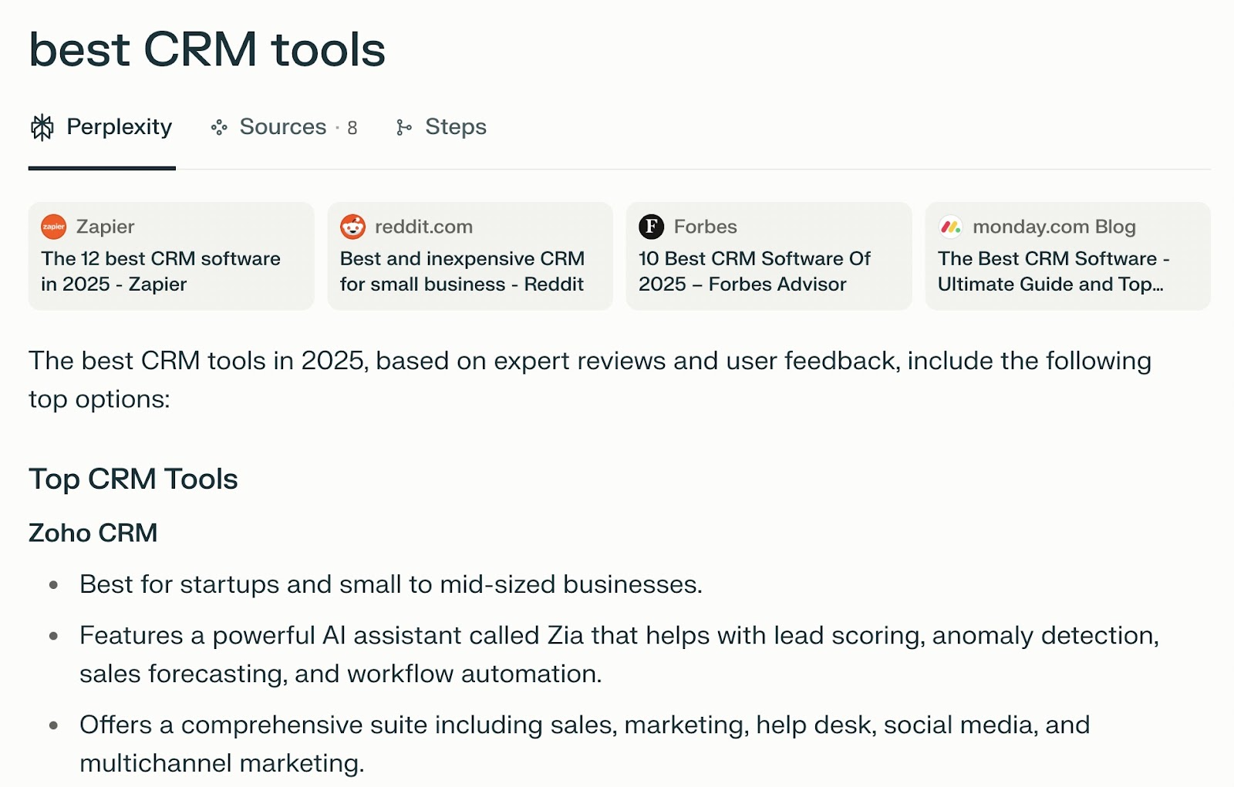The image size is (1234, 787).
Task: Open the Zapier article about 12 best CRM software
Action: [160, 271]
